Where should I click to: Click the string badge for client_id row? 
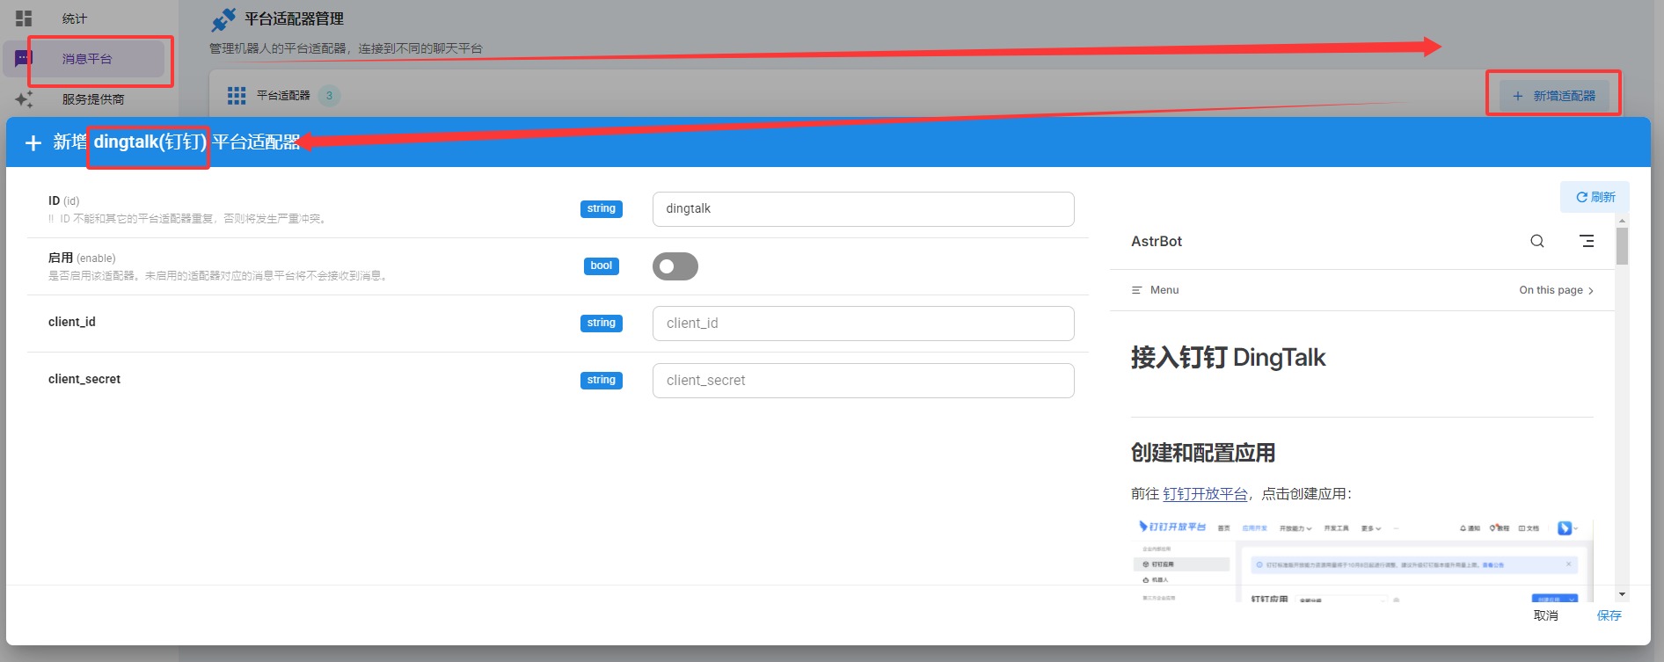pos(602,324)
